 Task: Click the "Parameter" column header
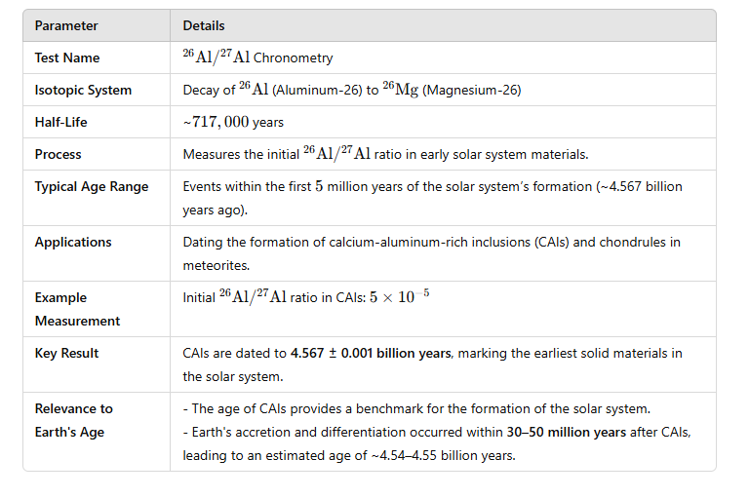point(66,25)
